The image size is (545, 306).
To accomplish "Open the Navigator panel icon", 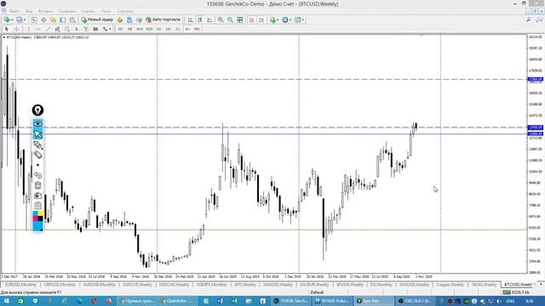I will click(x=53, y=20).
